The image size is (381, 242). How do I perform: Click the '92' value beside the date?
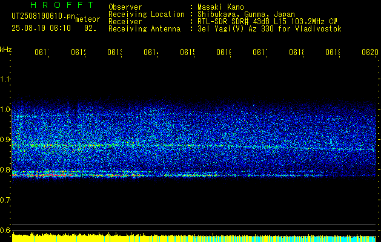(90, 28)
